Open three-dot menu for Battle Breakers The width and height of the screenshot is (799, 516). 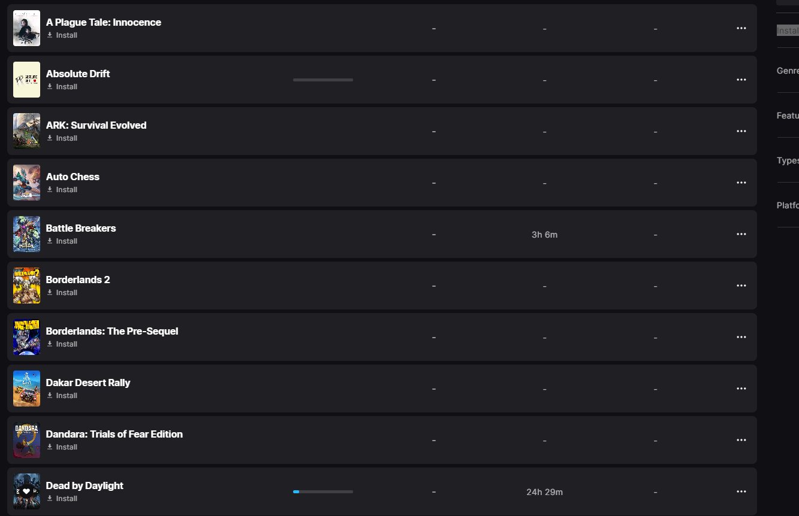pyautogui.click(x=741, y=234)
